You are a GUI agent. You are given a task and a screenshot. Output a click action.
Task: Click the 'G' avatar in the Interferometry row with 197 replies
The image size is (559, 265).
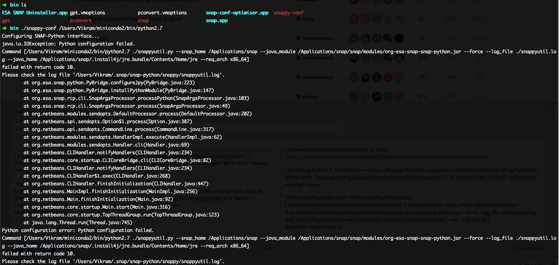click(x=366, y=58)
